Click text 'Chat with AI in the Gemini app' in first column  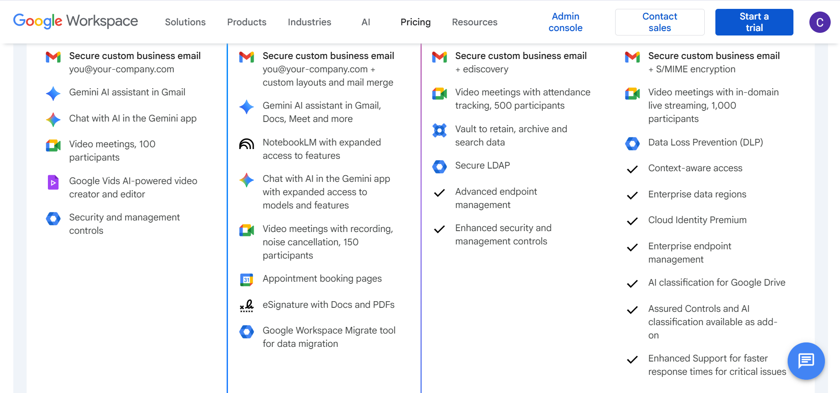click(133, 118)
